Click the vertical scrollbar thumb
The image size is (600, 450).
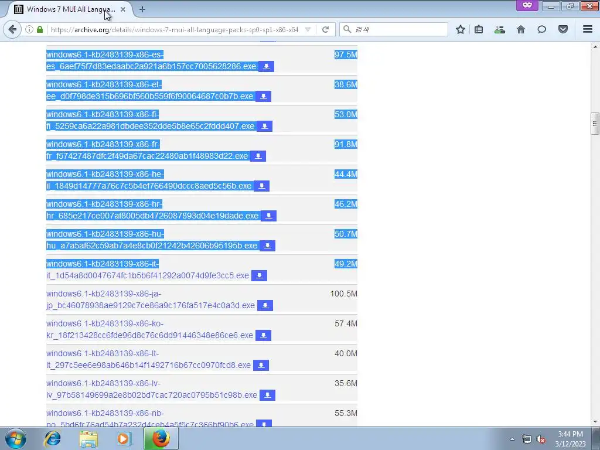point(595,124)
